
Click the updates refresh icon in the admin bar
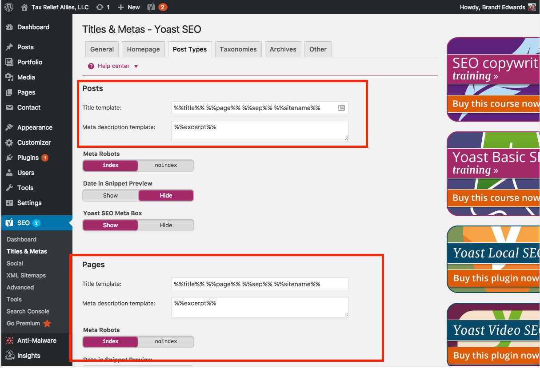[100, 7]
